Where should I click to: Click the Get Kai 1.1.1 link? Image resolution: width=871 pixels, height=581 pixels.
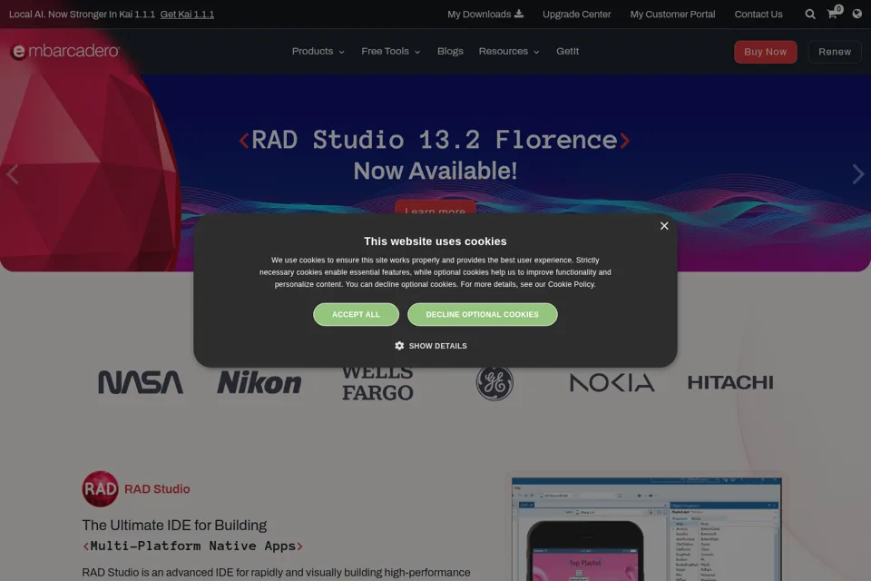pos(187,14)
